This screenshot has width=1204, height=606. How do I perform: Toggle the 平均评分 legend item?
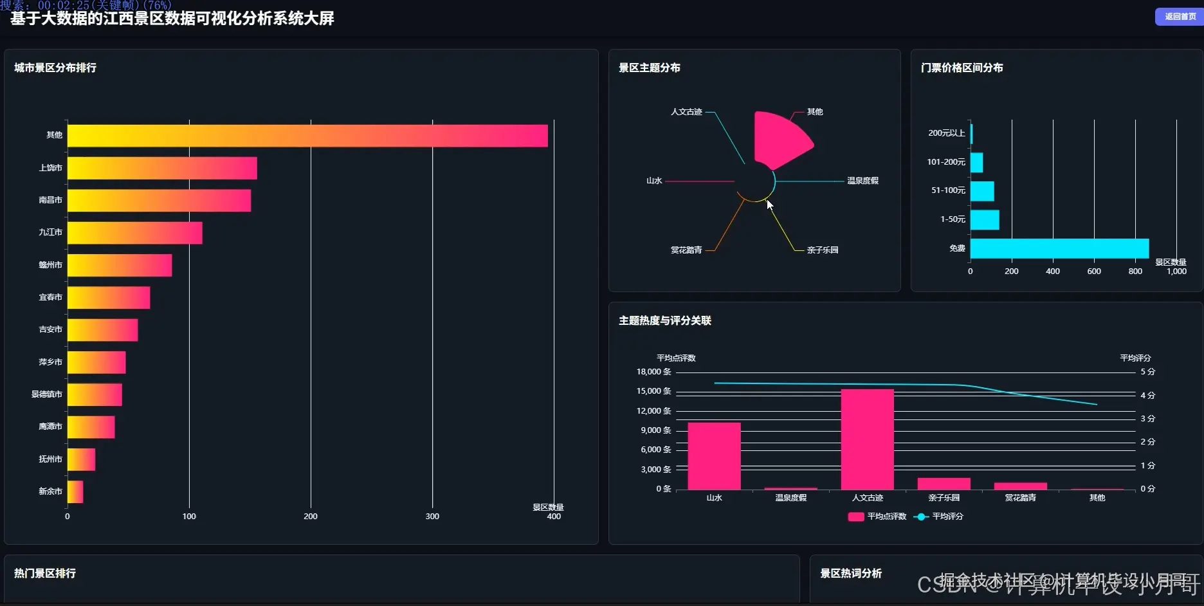point(938,517)
